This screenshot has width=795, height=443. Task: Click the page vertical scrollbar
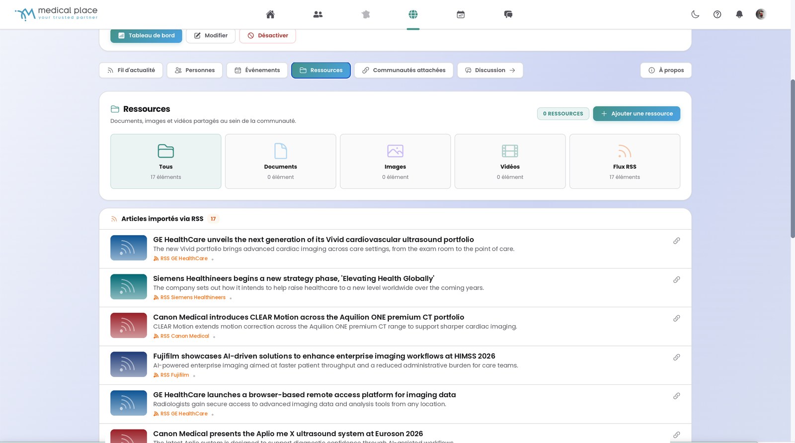[x=793, y=158]
